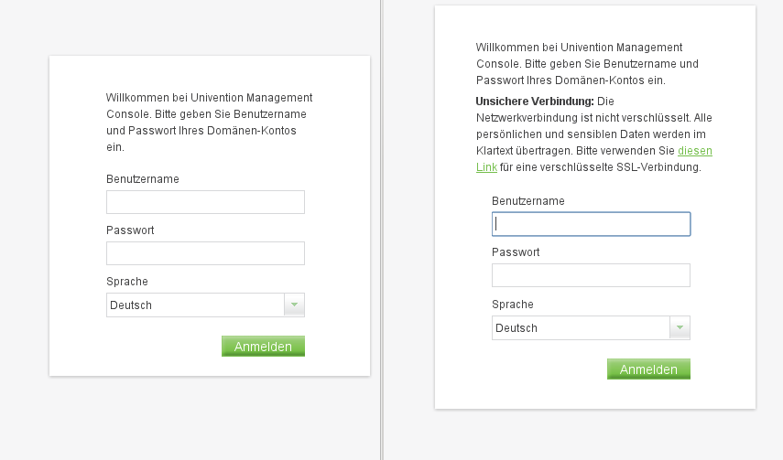
Task: Click Passwort label in form with SSL warning
Action: click(516, 252)
